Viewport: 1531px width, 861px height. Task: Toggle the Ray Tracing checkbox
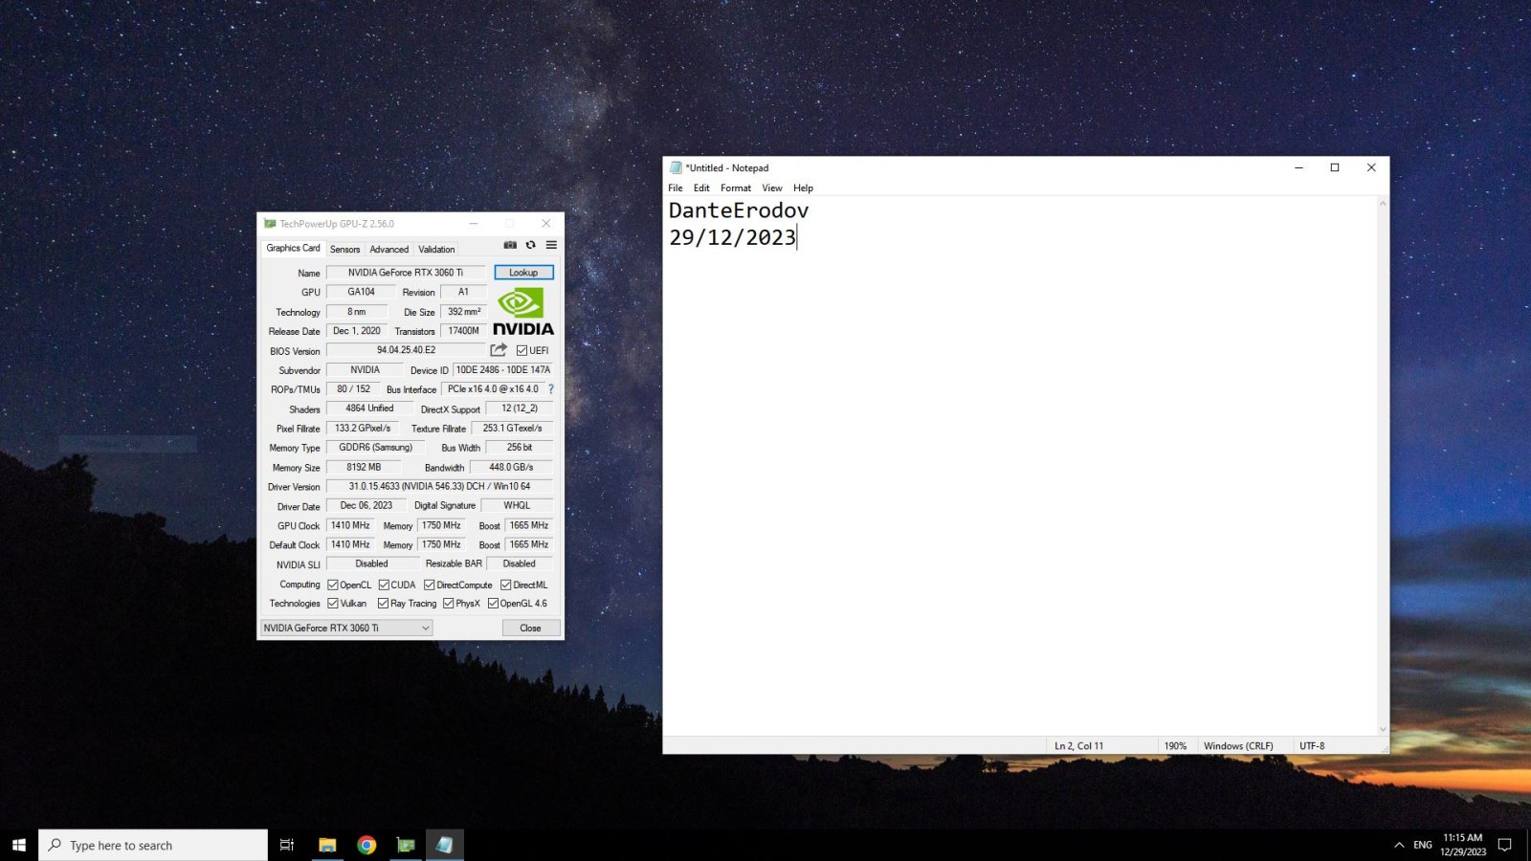pyautogui.click(x=384, y=604)
